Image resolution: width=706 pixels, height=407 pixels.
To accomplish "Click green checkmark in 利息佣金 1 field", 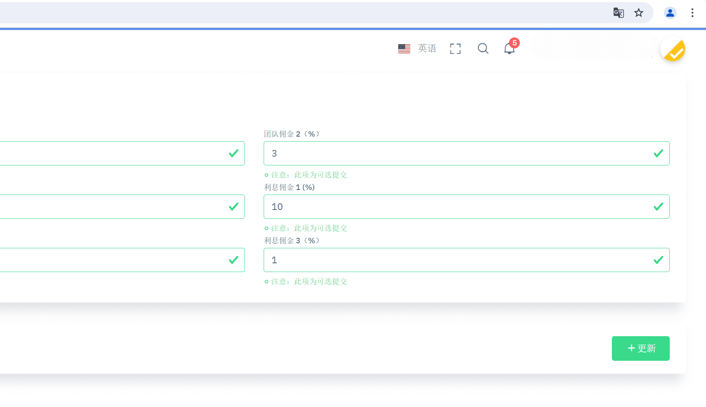I will point(658,207).
